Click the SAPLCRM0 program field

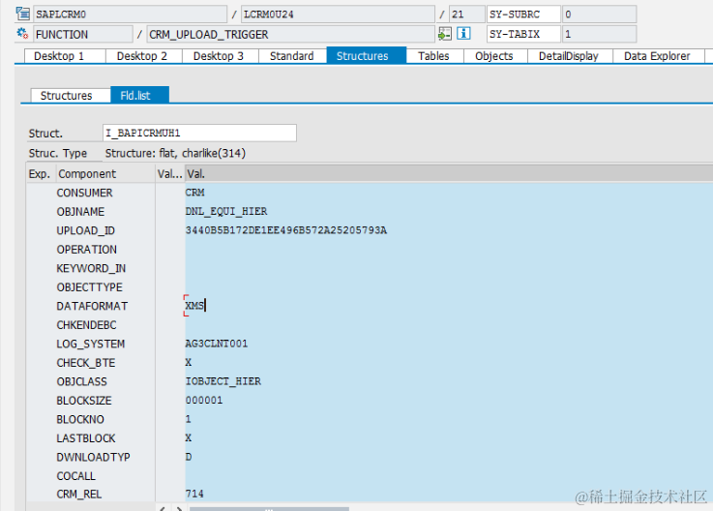coord(130,15)
